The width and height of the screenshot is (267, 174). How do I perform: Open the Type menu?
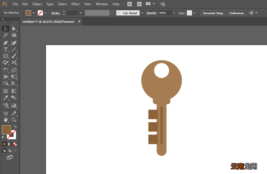[50, 4]
